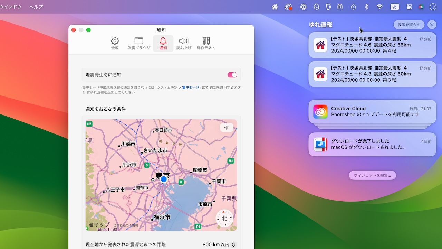Viewport: 442px width, 249px height.
Task: Select the 通知 notifications tab
Action: pyautogui.click(x=163, y=44)
